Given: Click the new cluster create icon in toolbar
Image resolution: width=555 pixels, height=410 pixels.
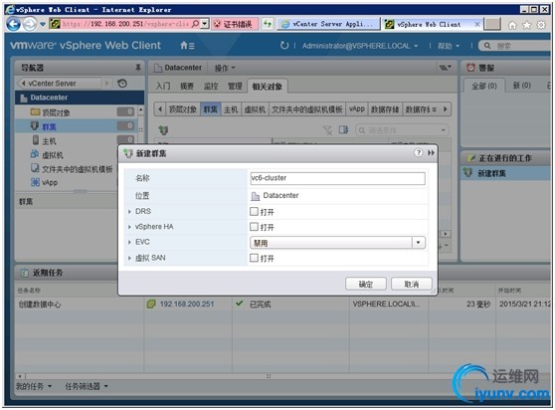Looking at the screenshot, I should pos(163,130).
